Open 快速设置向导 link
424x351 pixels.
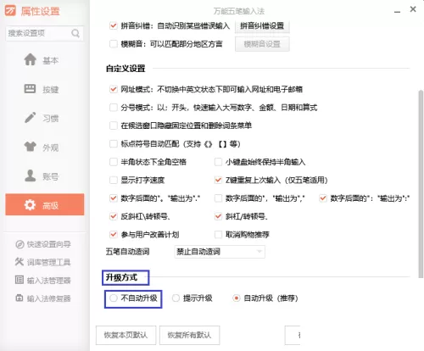43,244
